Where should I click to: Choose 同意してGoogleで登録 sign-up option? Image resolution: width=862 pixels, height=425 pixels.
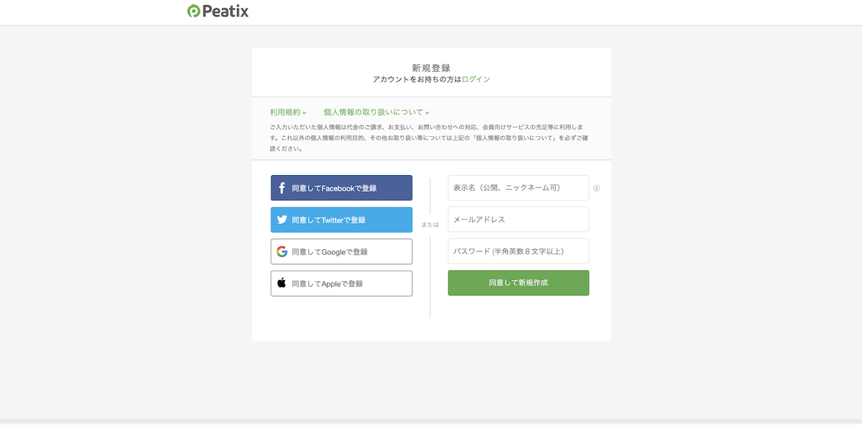click(341, 251)
